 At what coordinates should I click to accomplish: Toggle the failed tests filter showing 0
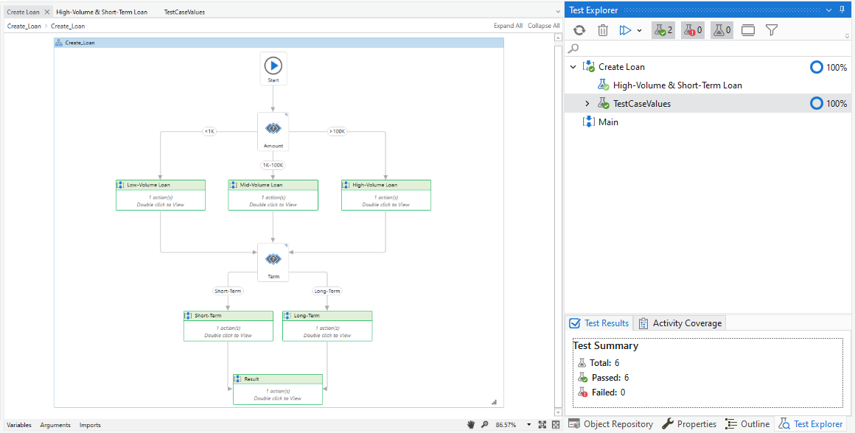click(x=693, y=30)
